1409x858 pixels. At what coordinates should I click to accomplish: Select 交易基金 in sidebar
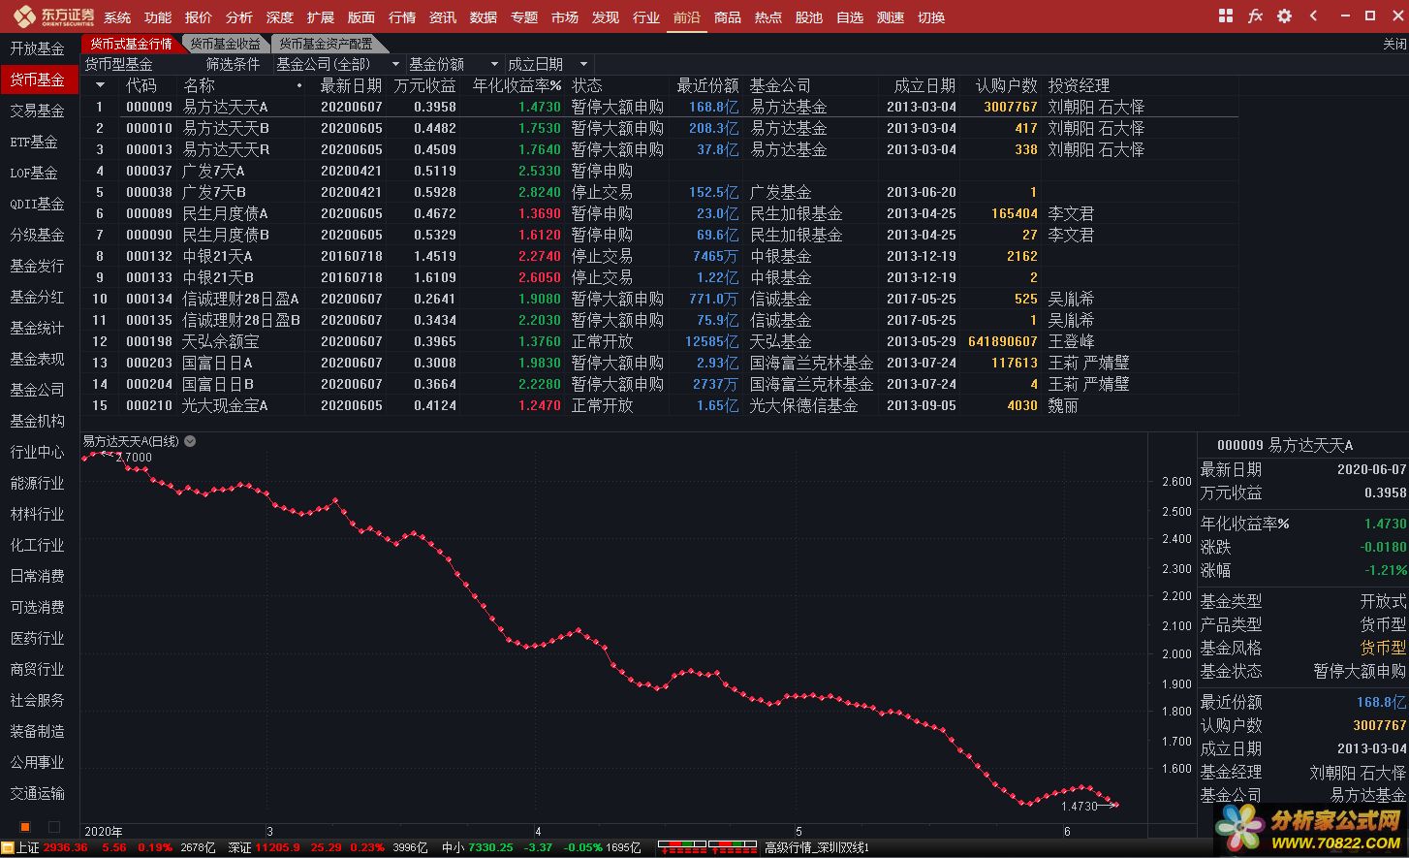pyautogui.click(x=38, y=111)
